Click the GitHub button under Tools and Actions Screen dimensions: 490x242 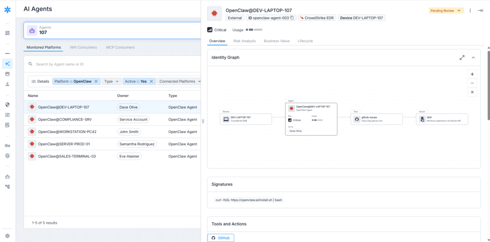pyautogui.click(x=221, y=238)
